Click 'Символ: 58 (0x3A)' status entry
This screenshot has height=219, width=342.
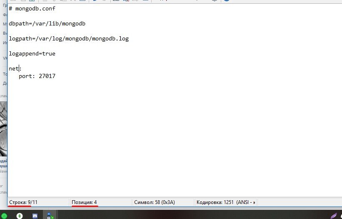155,202
